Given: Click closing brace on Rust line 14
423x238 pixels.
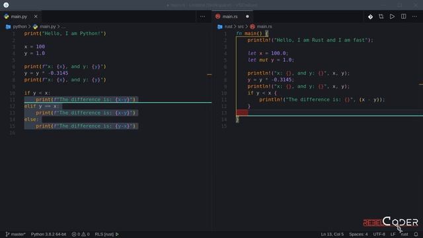Looking at the screenshot, I should tap(237, 119).
